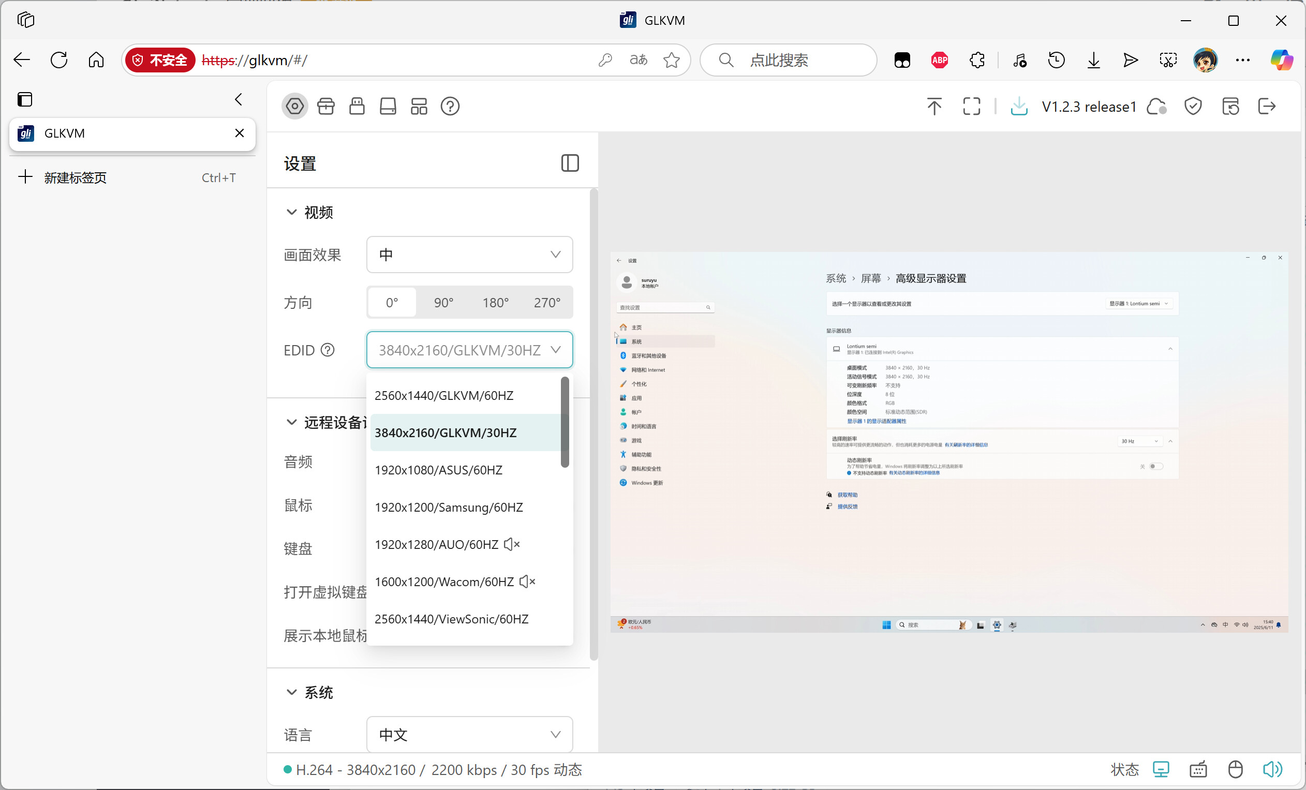Viewport: 1306px width, 790px height.
Task: Open the settings gear icon in GLKVM toolbar
Action: pyautogui.click(x=295, y=107)
